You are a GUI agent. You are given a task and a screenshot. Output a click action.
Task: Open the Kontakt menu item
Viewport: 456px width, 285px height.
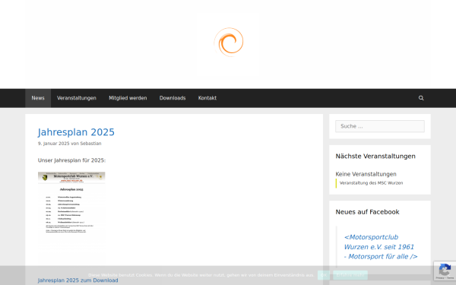pos(207,98)
